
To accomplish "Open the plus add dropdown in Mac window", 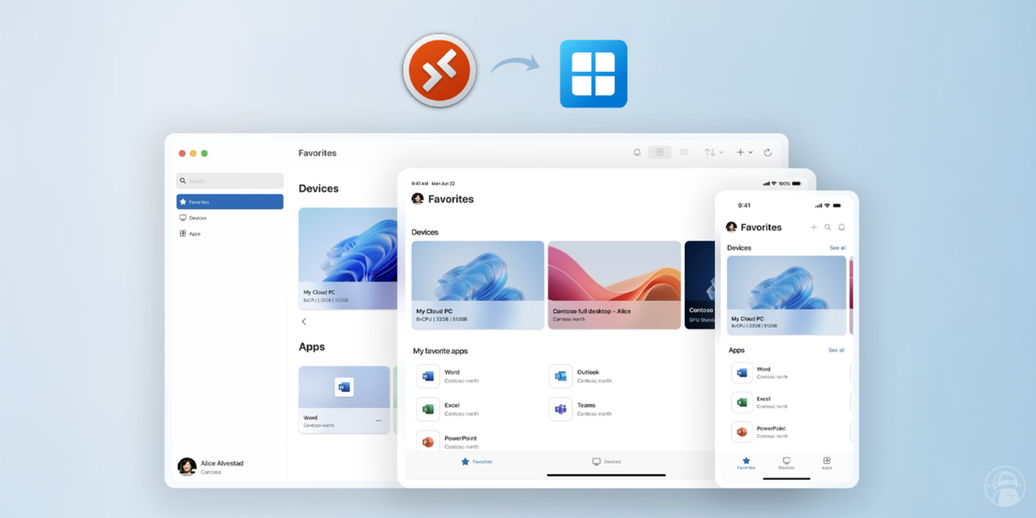I will pos(744,153).
